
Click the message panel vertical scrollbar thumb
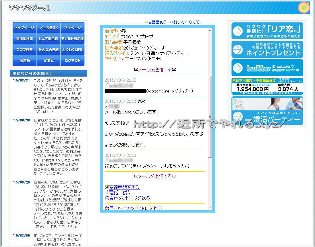[x=210, y=117]
